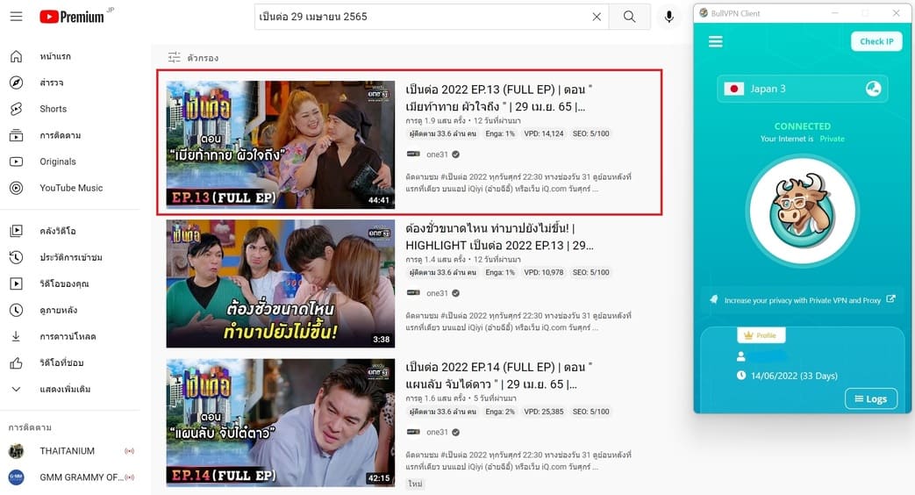The width and height of the screenshot is (915, 495).
Task: Open the YouTube hamburger guide menu
Action: [x=17, y=17]
